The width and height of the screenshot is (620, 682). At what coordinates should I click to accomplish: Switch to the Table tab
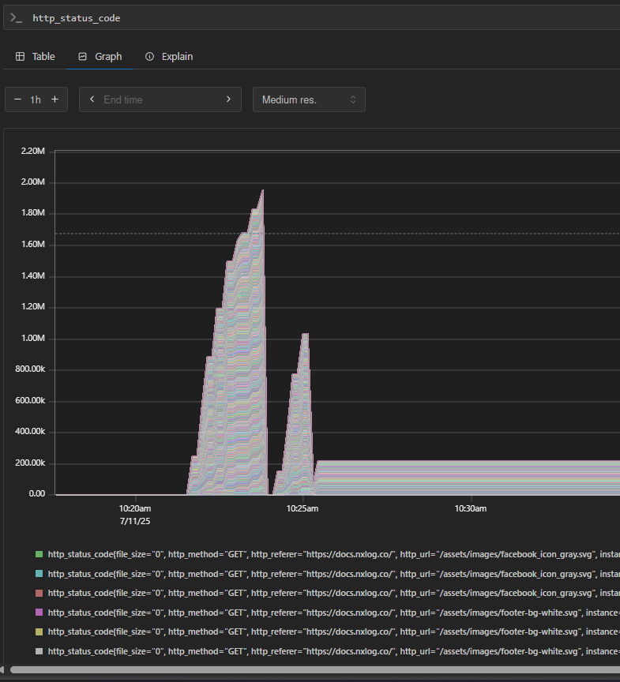(x=43, y=57)
